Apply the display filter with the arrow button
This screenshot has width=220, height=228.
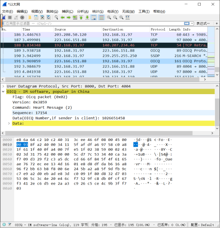click(187, 23)
